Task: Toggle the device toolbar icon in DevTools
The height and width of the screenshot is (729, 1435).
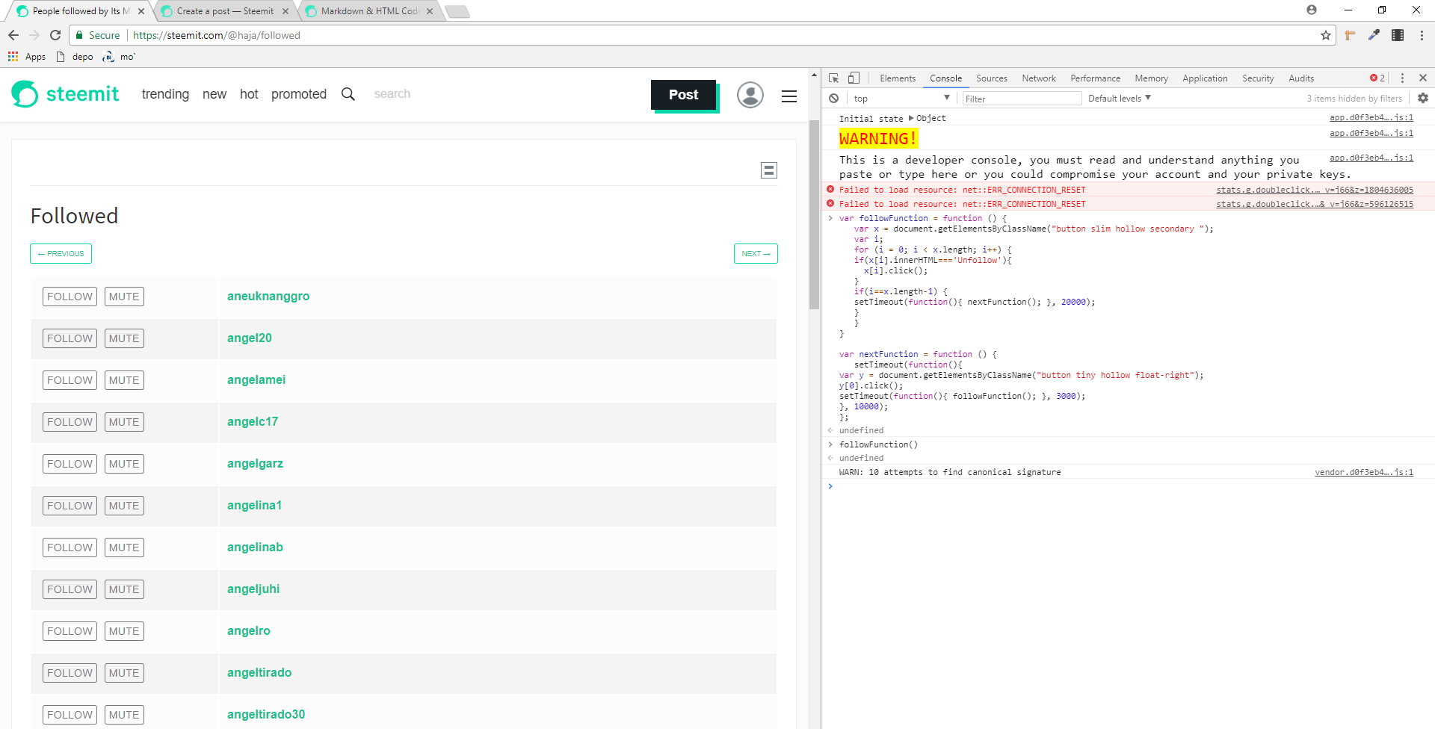Action: (x=854, y=78)
